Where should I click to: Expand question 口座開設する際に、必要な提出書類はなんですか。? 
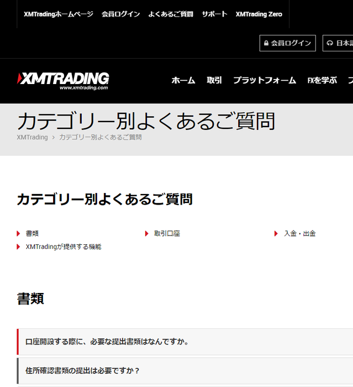[185, 342]
